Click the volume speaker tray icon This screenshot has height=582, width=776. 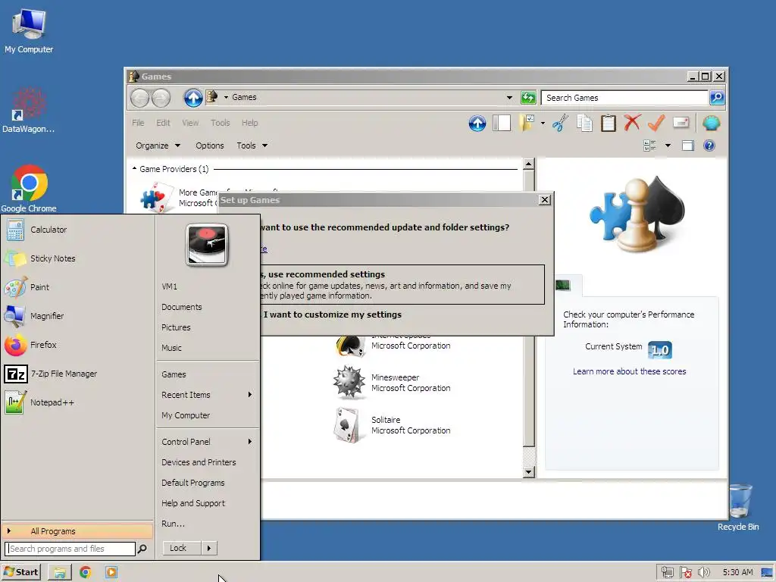[704, 573]
